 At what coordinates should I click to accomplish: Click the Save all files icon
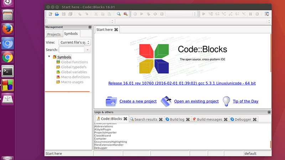pos(70,14)
